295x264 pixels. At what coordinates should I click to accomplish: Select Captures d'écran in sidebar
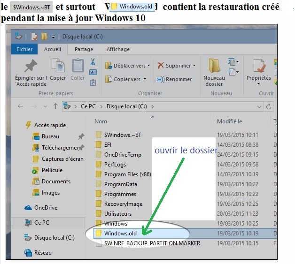tap(58, 159)
